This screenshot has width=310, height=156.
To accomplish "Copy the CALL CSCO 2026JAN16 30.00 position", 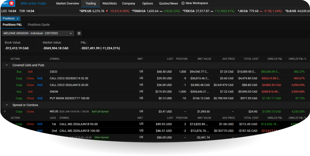I will click(19, 85).
